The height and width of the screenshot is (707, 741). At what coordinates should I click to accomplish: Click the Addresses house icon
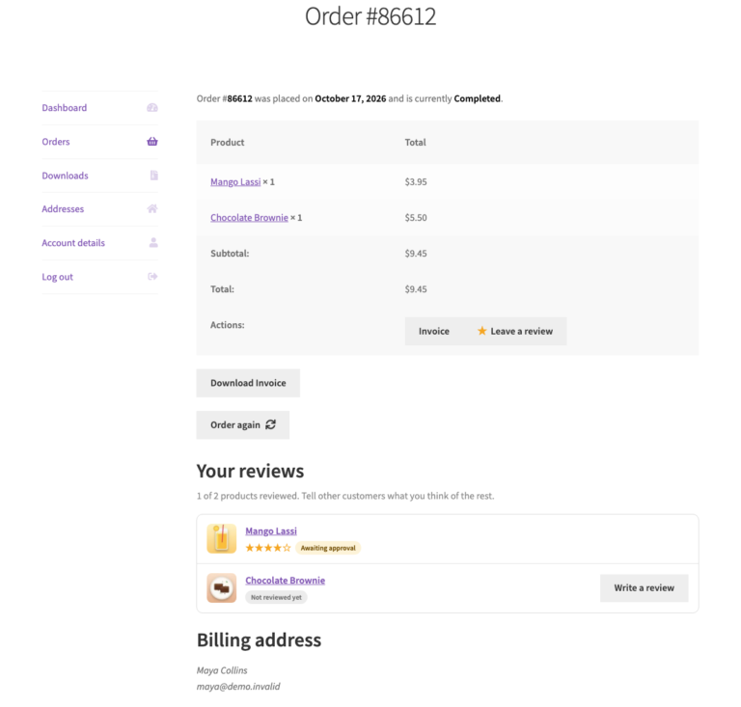(152, 208)
